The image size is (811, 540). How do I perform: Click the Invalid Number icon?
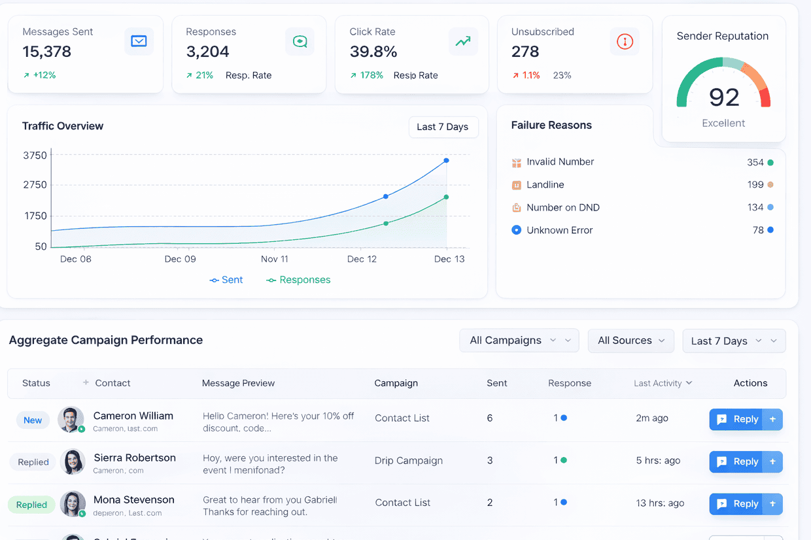click(517, 162)
